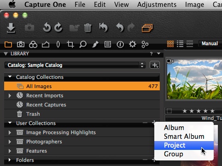Click the Library panel help question mark
Image resolution: width=222 pixels, height=166 pixels.
click(x=152, y=53)
